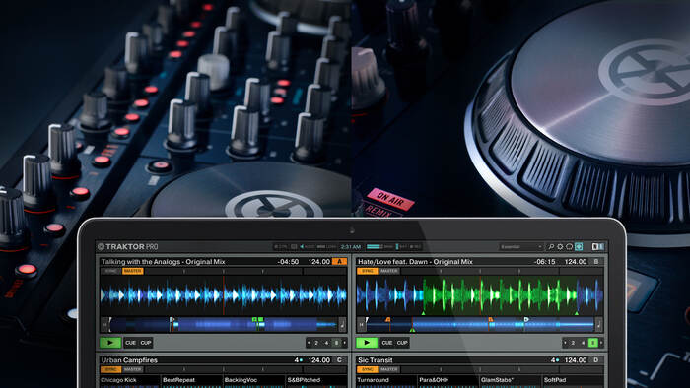Screen dimensions: 690x388
Task: Select loop size 2 on Deck B
Action: 573,343
